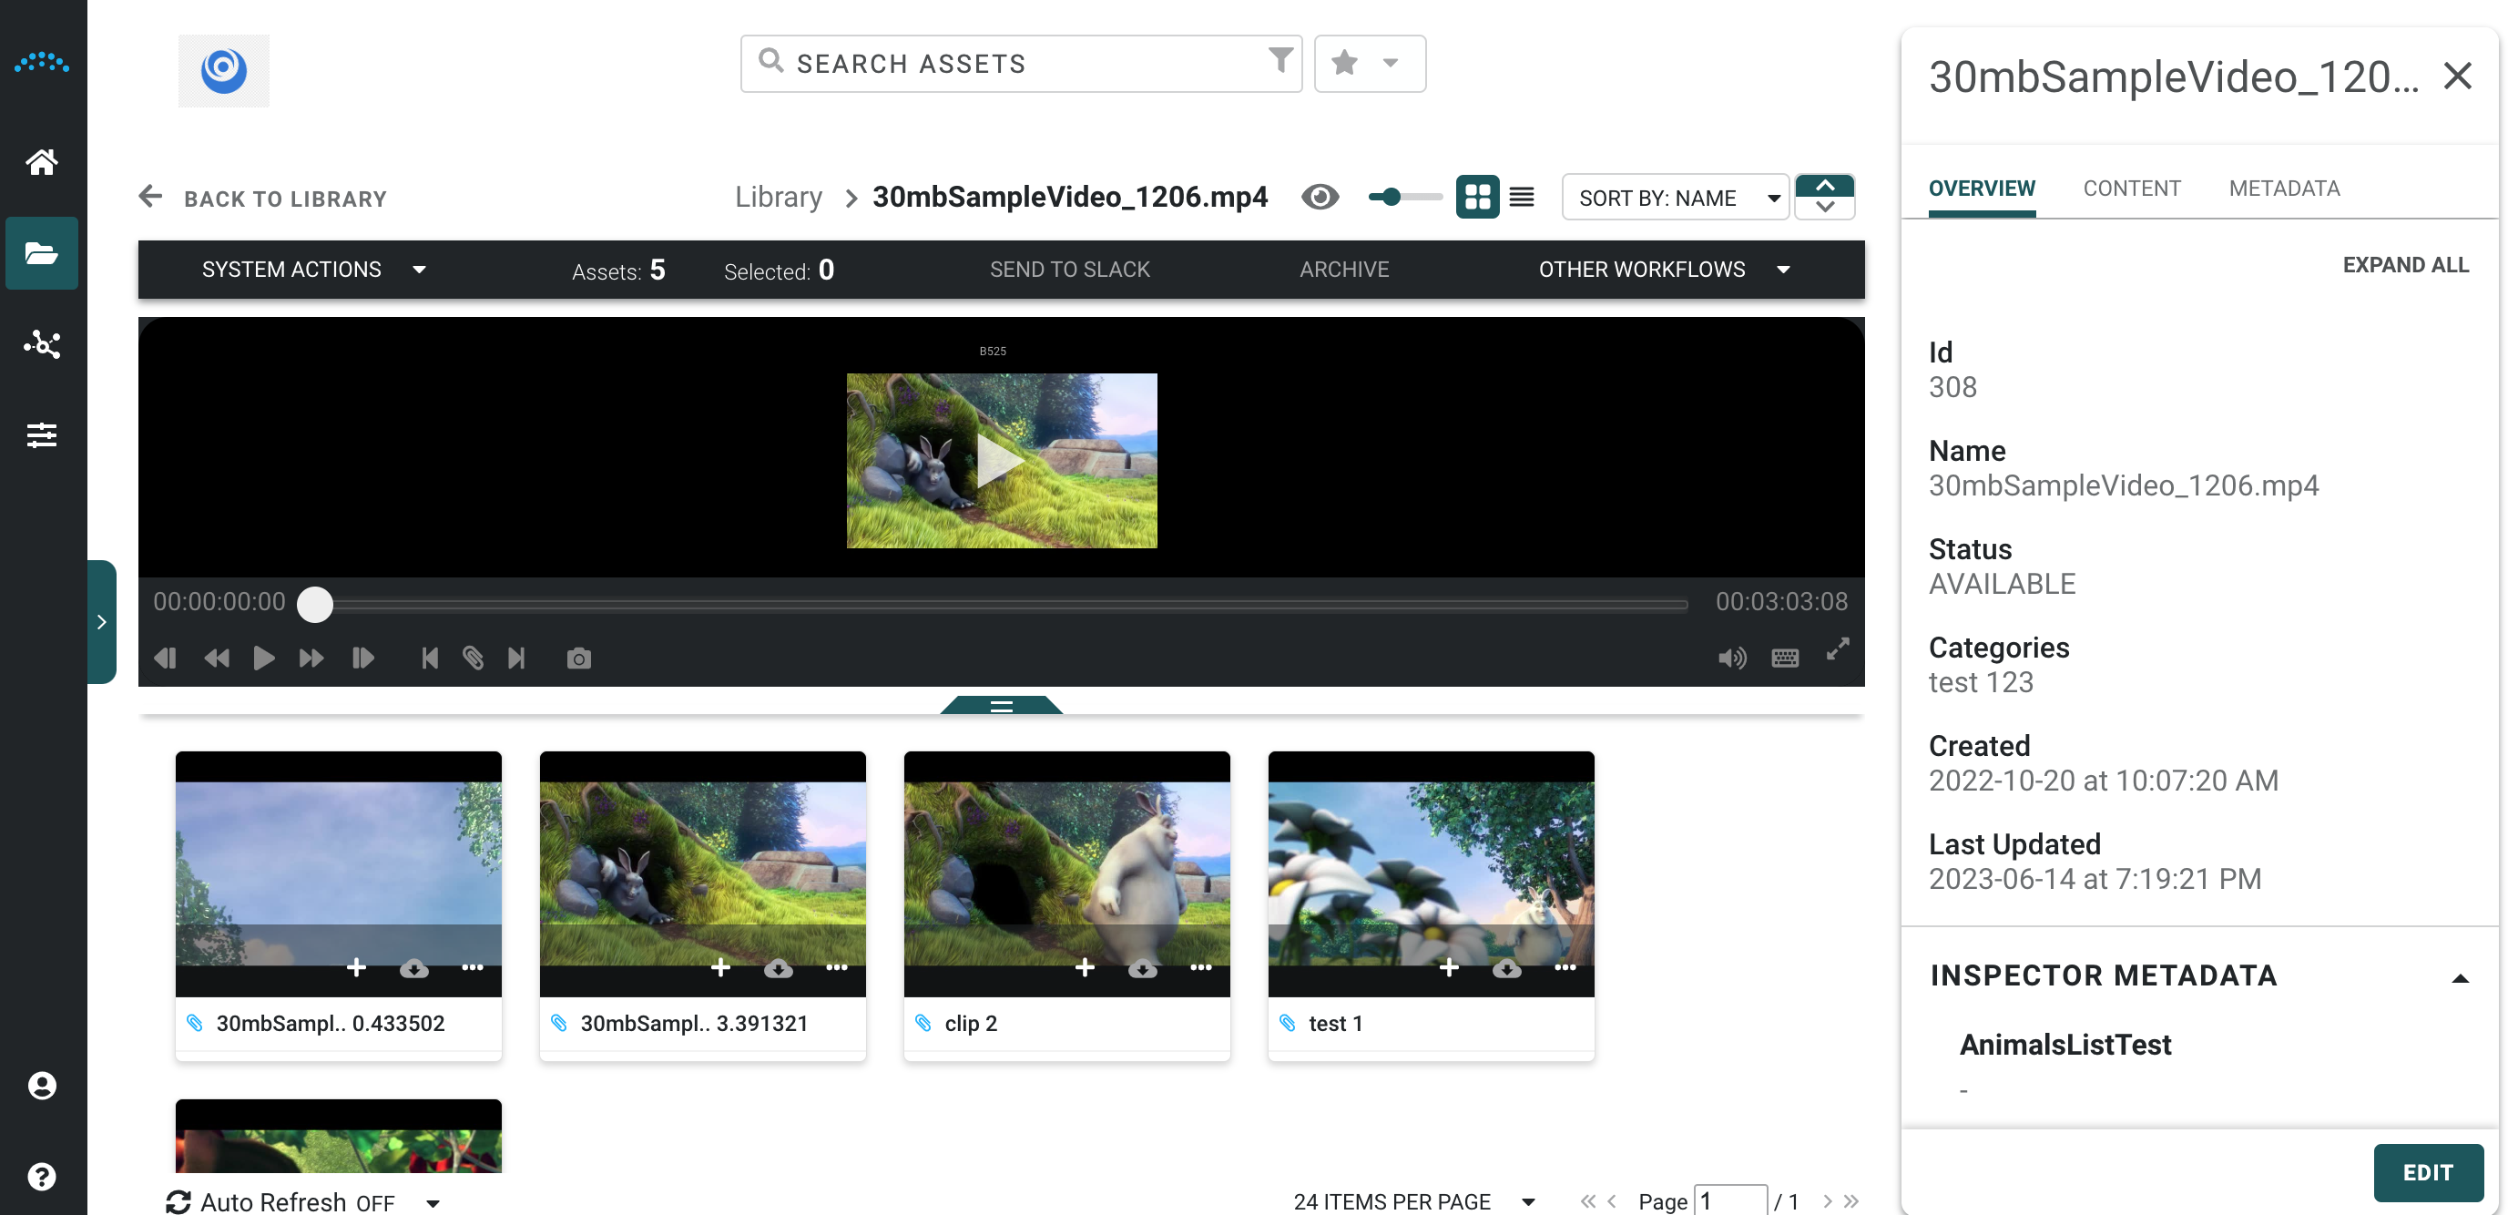Screen dimensions: 2508x1215
Task: Click the snapshot camera icon
Action: click(x=578, y=659)
